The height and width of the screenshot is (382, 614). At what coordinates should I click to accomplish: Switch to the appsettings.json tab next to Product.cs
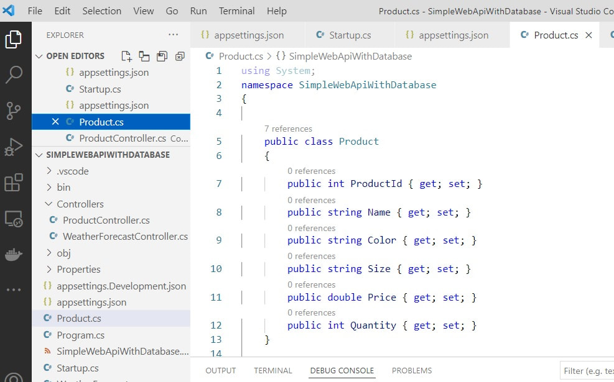click(x=452, y=35)
